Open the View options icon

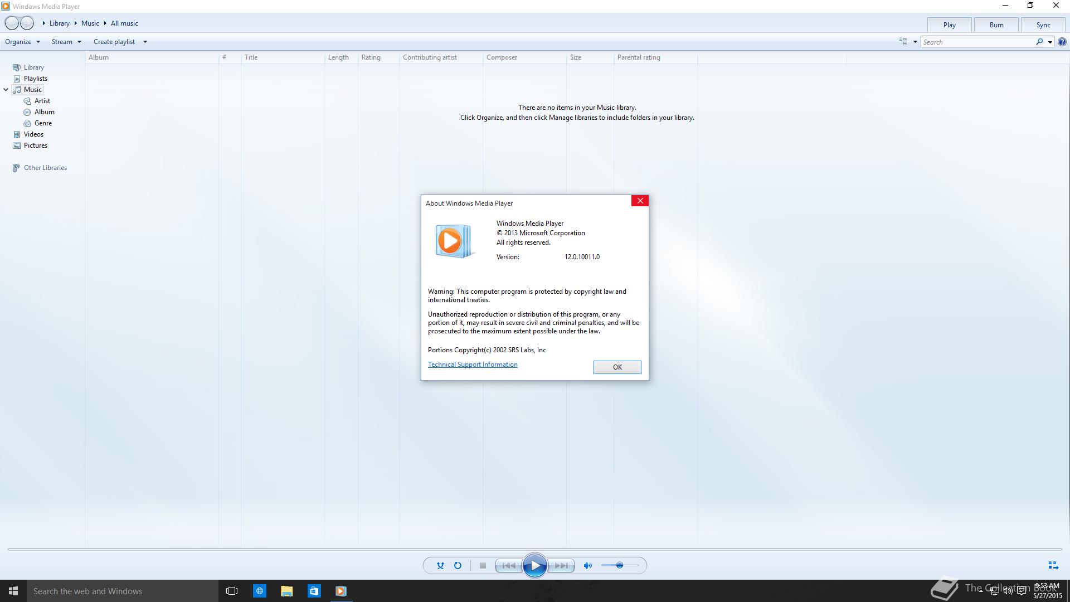(x=903, y=42)
